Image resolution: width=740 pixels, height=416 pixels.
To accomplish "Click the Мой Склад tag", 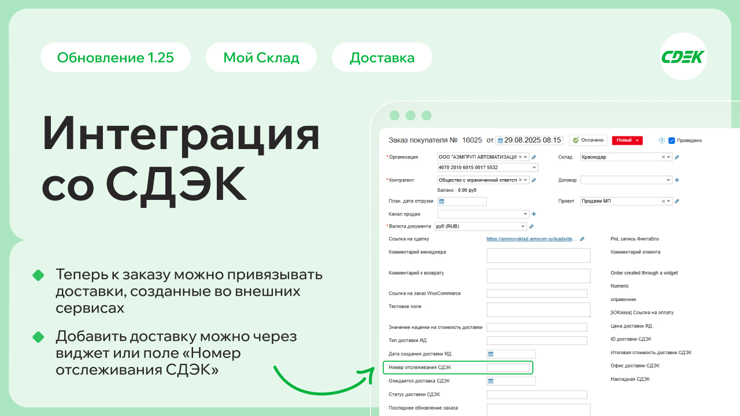I will pos(261,58).
